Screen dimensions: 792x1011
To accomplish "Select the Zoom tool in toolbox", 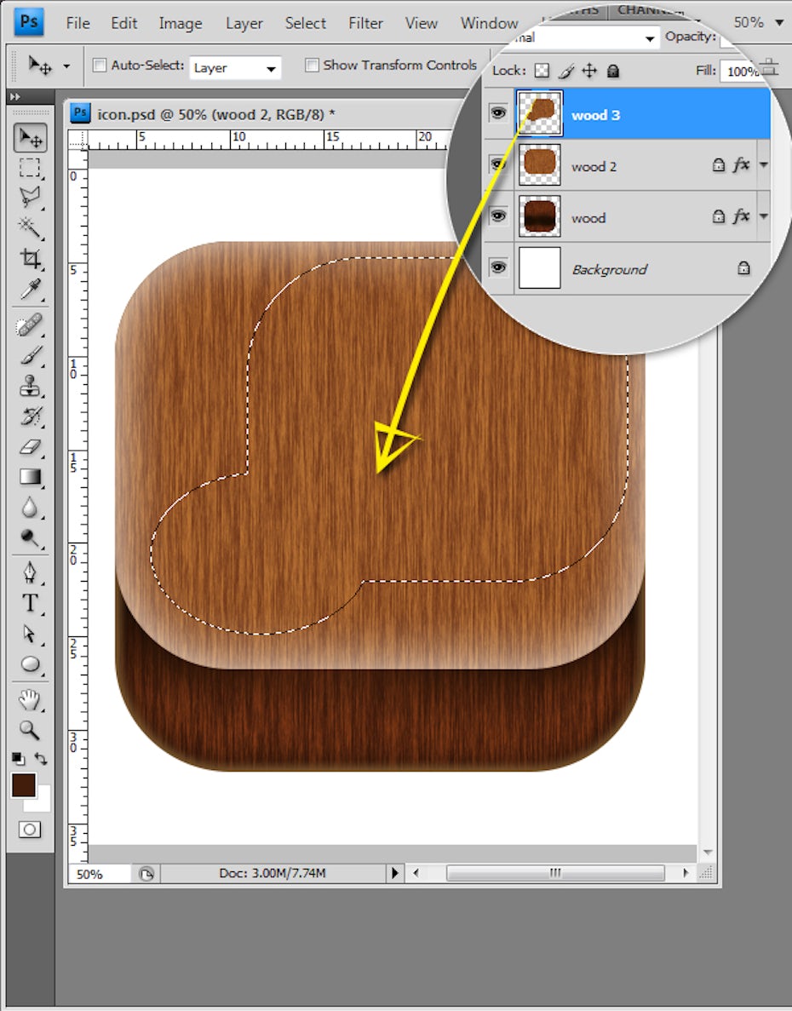I will point(31,729).
